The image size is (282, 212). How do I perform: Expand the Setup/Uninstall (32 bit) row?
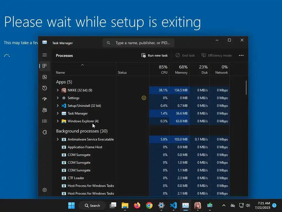click(x=58, y=106)
